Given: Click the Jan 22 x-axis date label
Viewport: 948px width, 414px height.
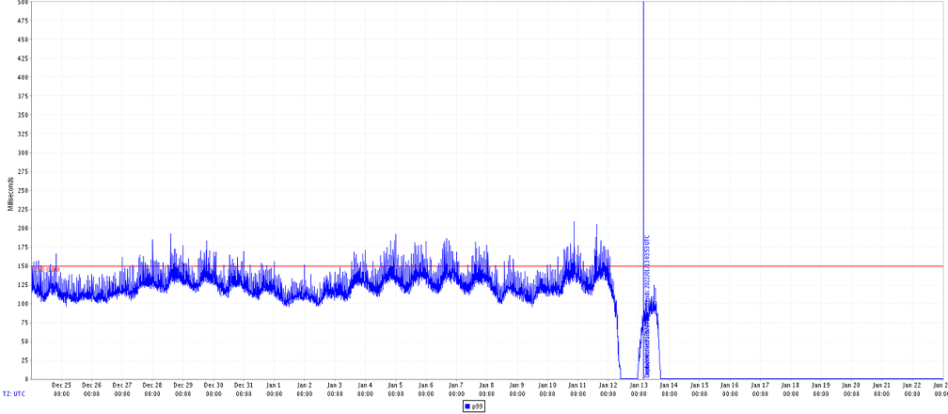Looking at the screenshot, I should [911, 385].
